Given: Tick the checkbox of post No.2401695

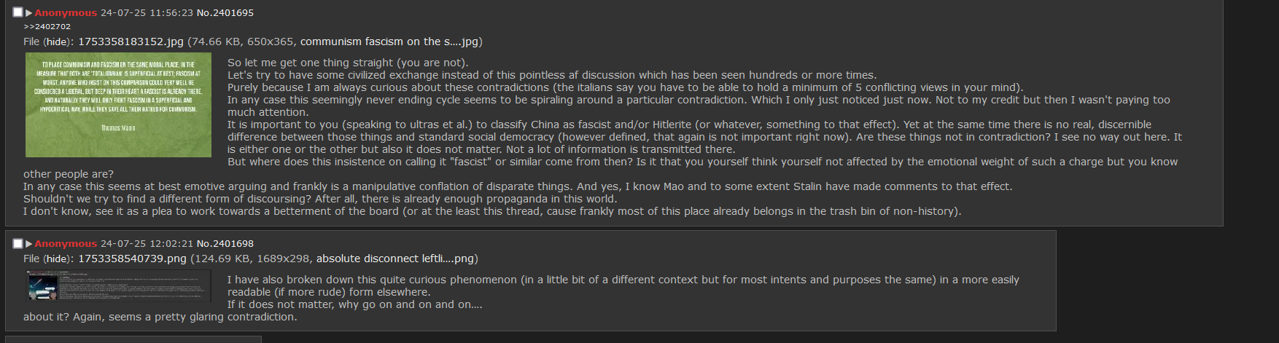Looking at the screenshot, I should (18, 12).
